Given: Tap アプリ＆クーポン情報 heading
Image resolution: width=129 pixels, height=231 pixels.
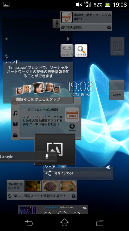Looking at the screenshot, I should coord(43,110).
